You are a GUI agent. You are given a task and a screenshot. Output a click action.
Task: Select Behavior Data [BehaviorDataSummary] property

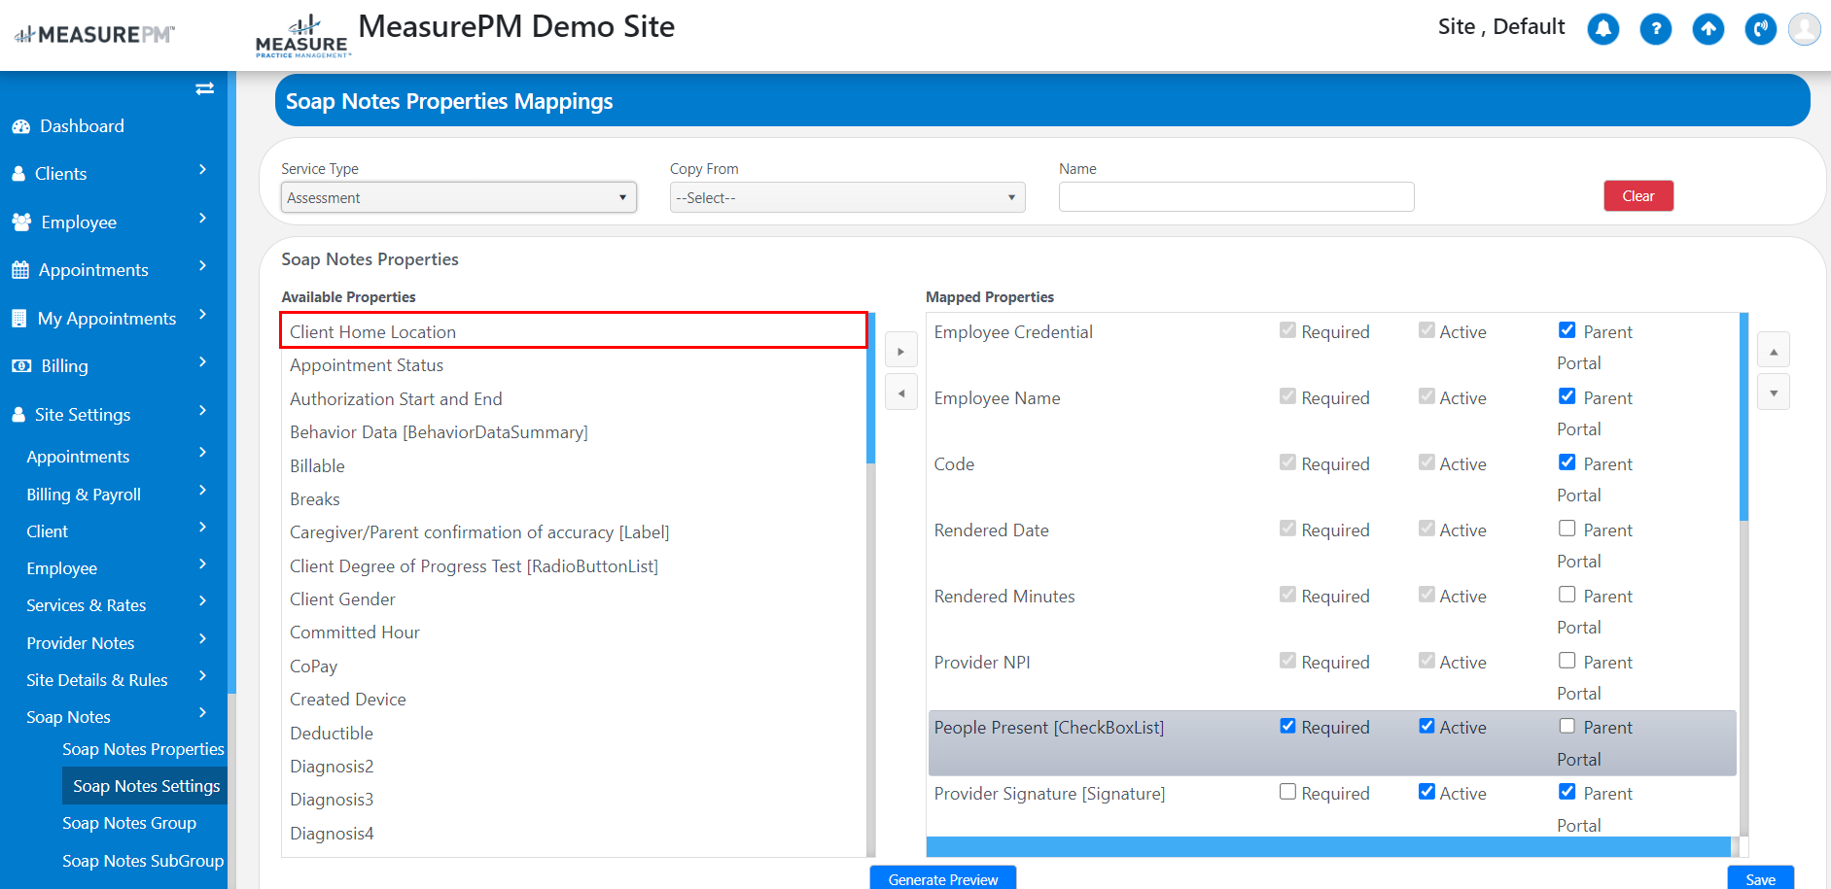574,432
